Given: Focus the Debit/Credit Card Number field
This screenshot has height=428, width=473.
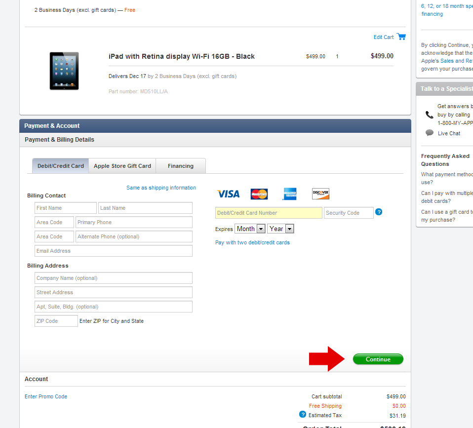Looking at the screenshot, I should [x=269, y=213].
